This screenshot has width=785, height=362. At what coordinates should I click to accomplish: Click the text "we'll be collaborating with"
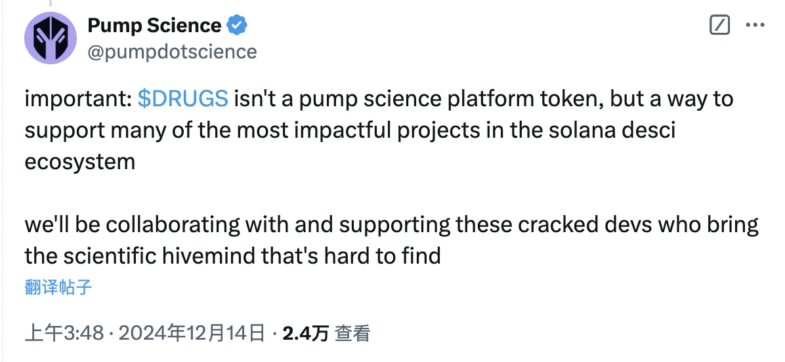pyautogui.click(x=156, y=224)
